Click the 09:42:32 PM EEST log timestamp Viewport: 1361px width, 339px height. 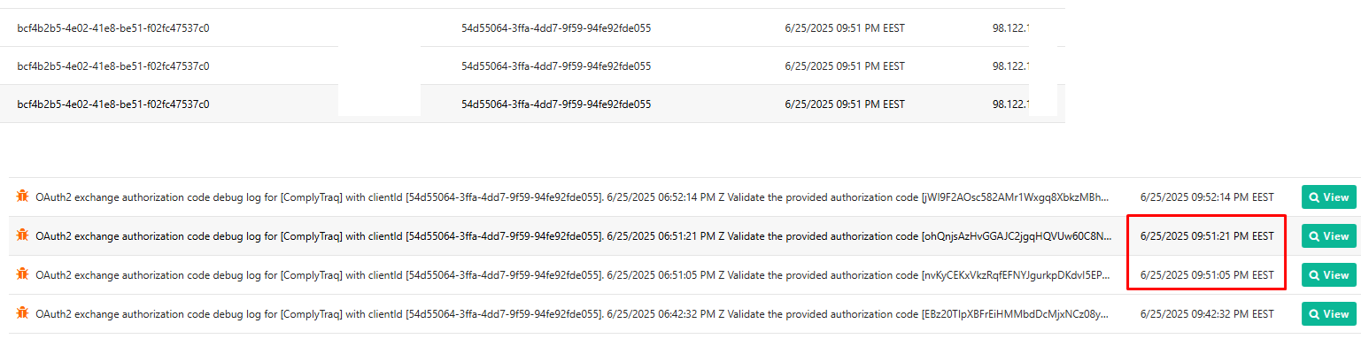1207,314
